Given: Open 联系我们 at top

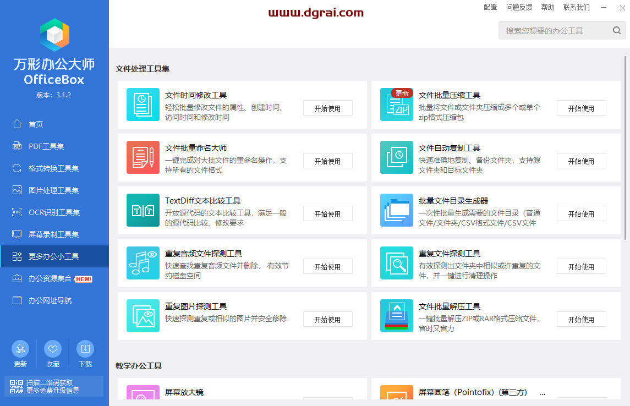Looking at the screenshot, I should point(577,7).
